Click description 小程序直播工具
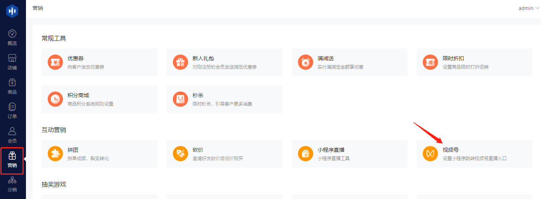This screenshot has width=541, height=199. (333, 159)
